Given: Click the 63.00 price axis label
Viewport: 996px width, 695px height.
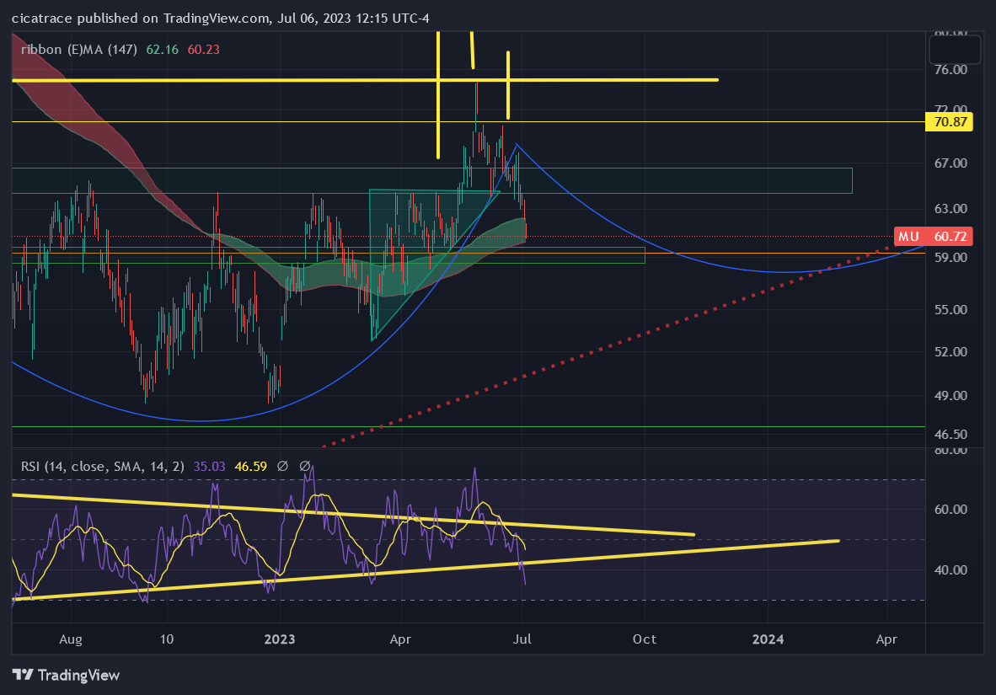Looking at the screenshot, I should (950, 208).
